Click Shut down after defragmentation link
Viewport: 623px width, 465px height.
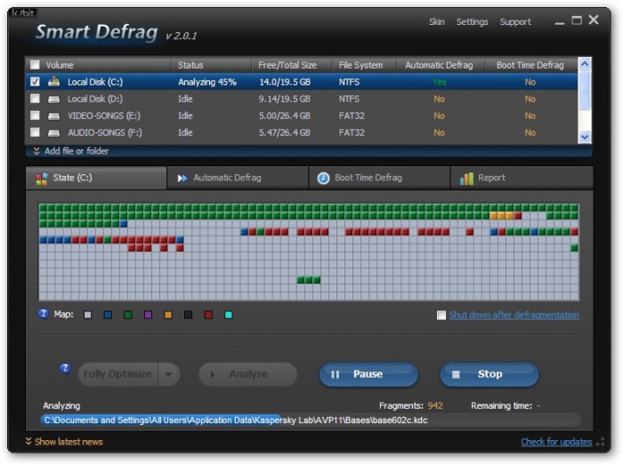(x=514, y=315)
